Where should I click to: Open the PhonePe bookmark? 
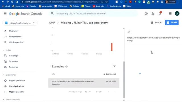pos(31,6)
